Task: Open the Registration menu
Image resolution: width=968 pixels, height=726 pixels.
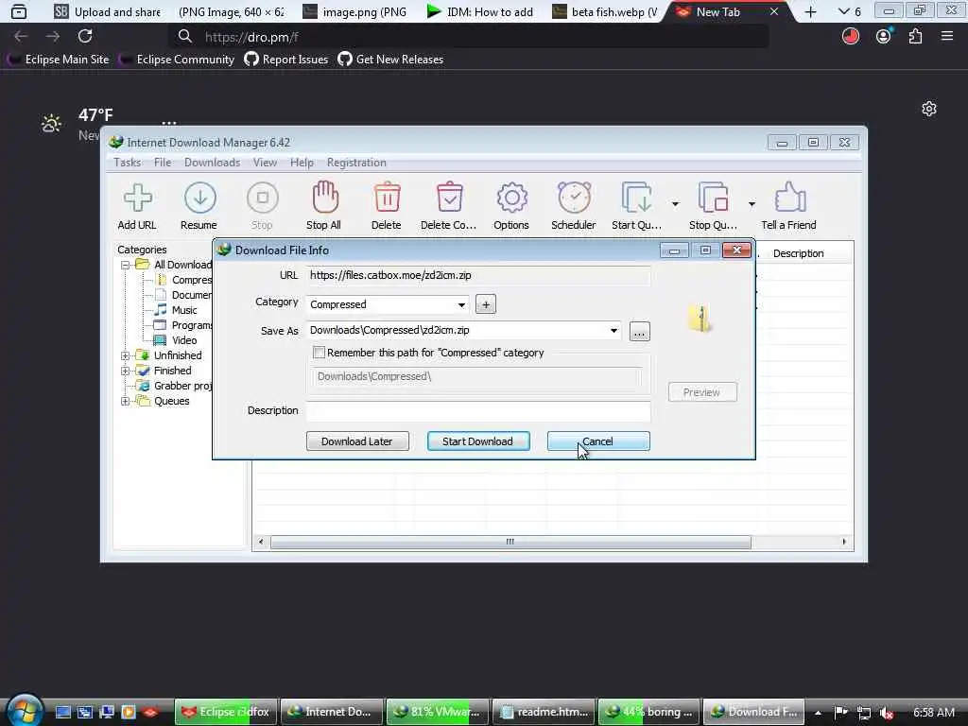Action: point(356,163)
